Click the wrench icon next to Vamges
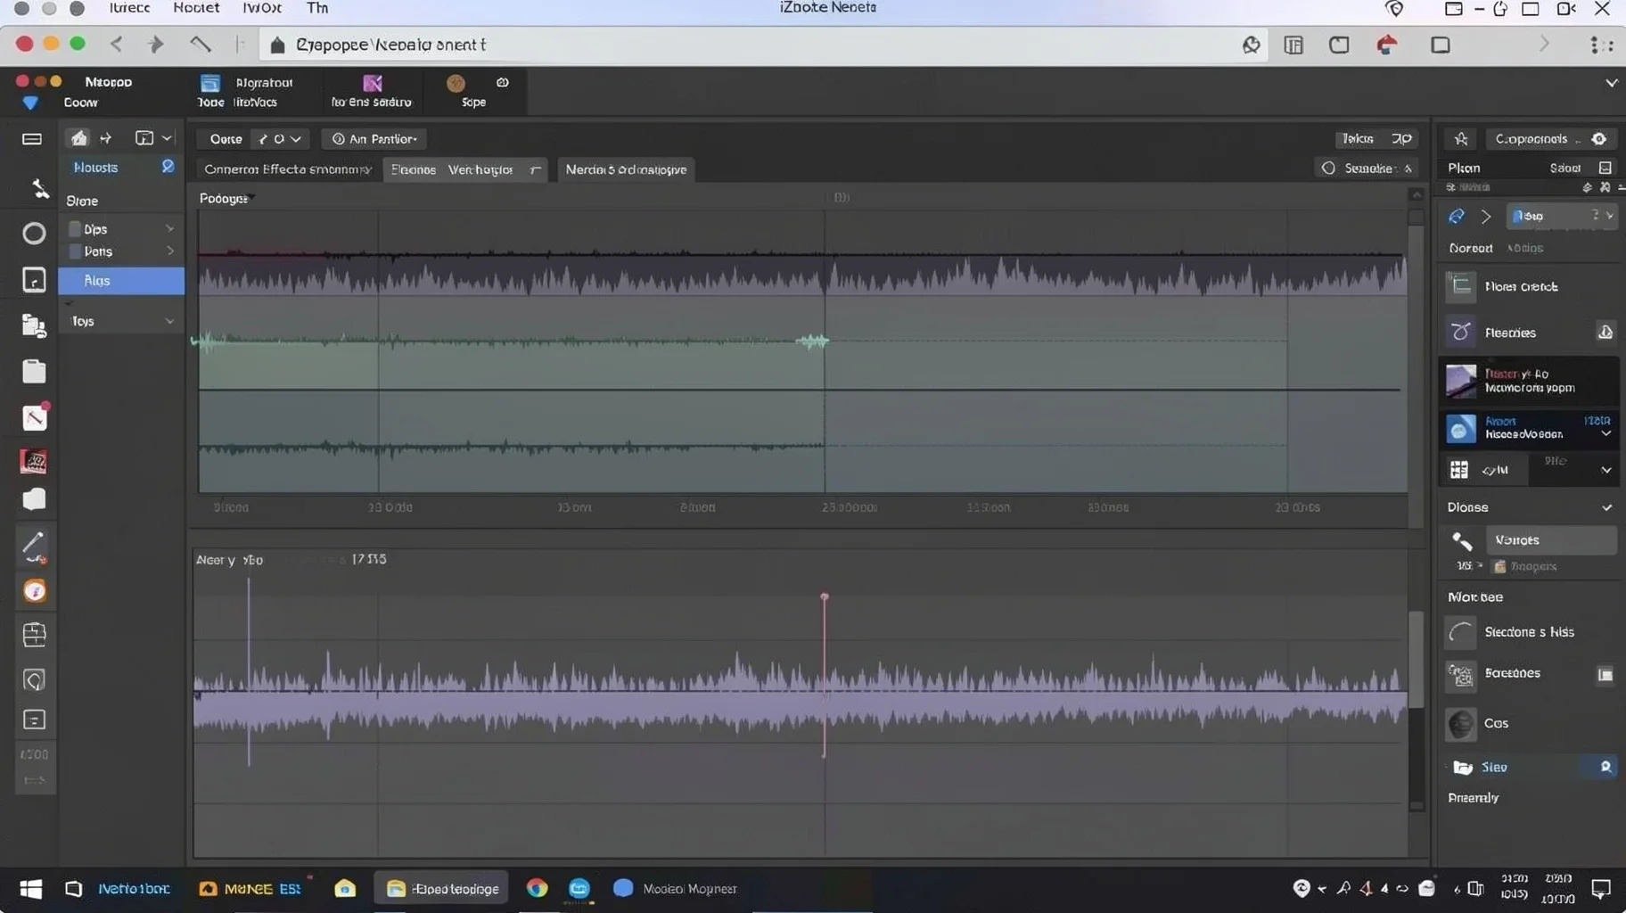Screen dimensions: 1626x913 point(1462,540)
